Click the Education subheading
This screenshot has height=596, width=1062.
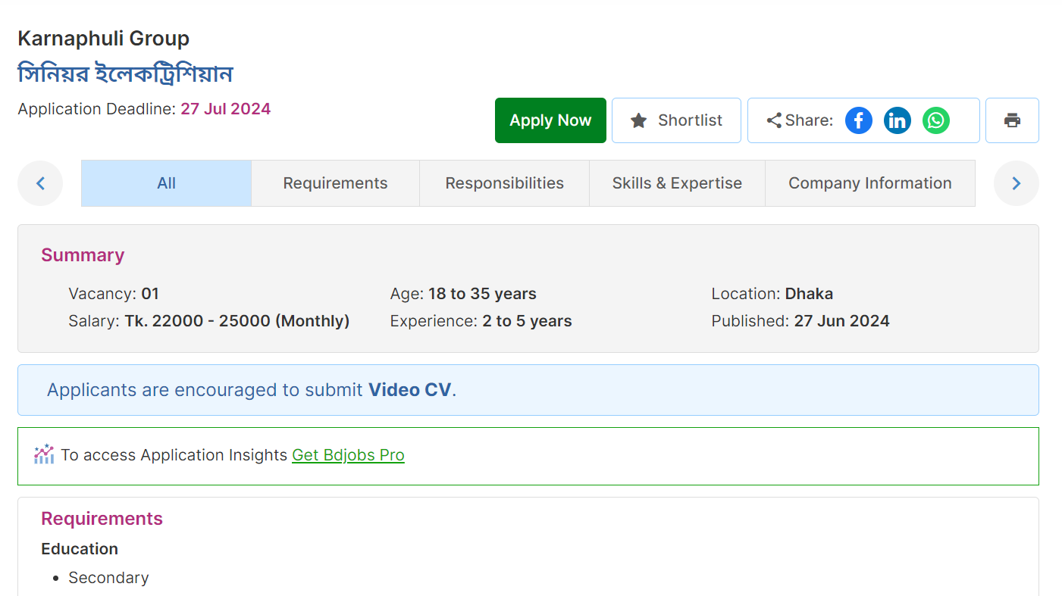(80, 549)
